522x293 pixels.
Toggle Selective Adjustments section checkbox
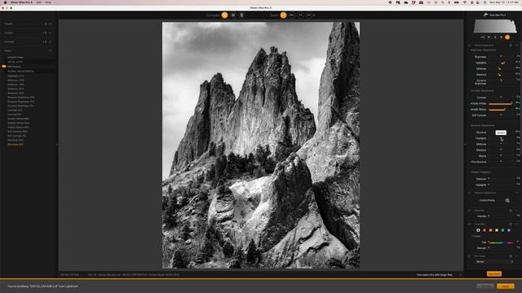470,193
